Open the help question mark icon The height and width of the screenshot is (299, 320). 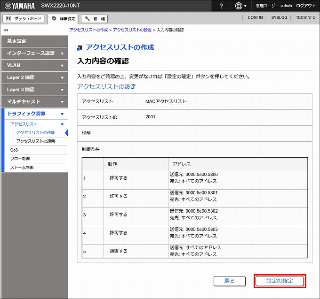(221, 6)
